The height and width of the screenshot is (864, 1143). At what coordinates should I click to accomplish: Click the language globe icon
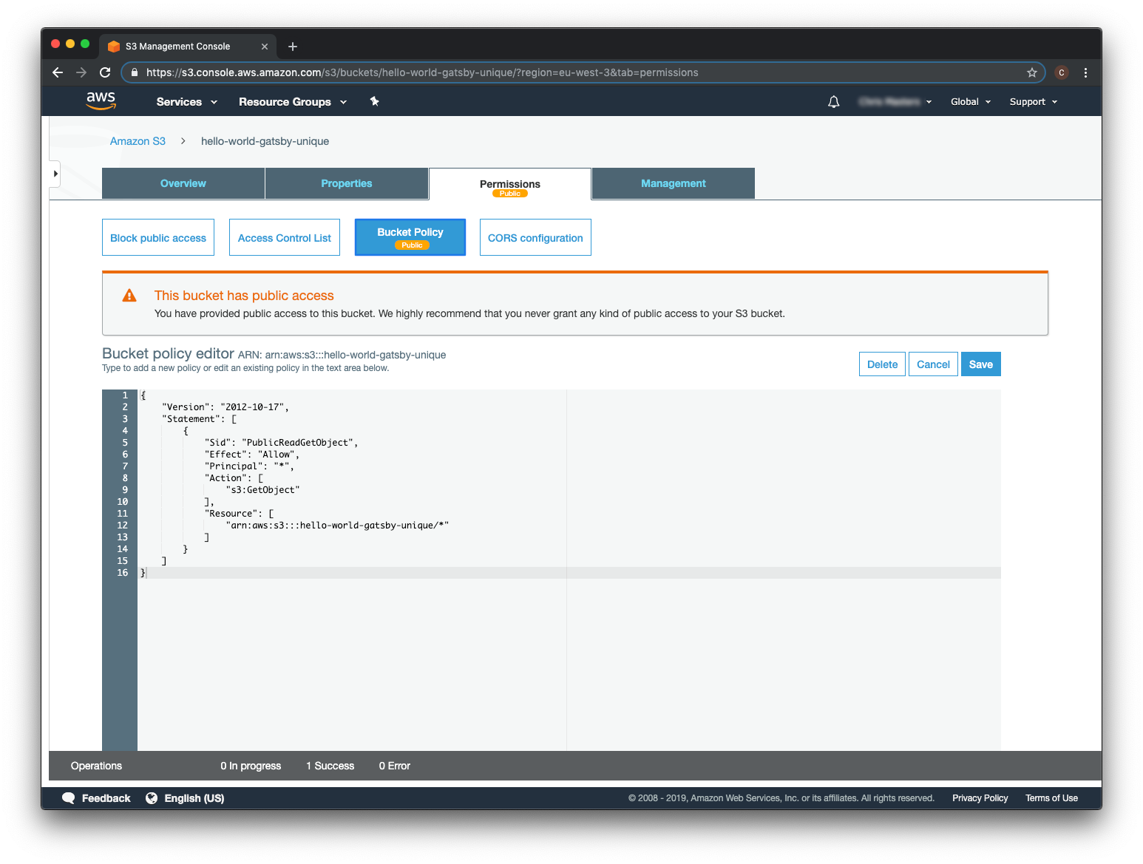152,798
